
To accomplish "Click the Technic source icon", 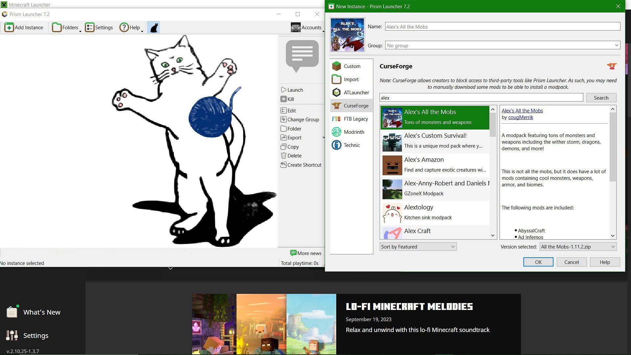I will click(337, 145).
